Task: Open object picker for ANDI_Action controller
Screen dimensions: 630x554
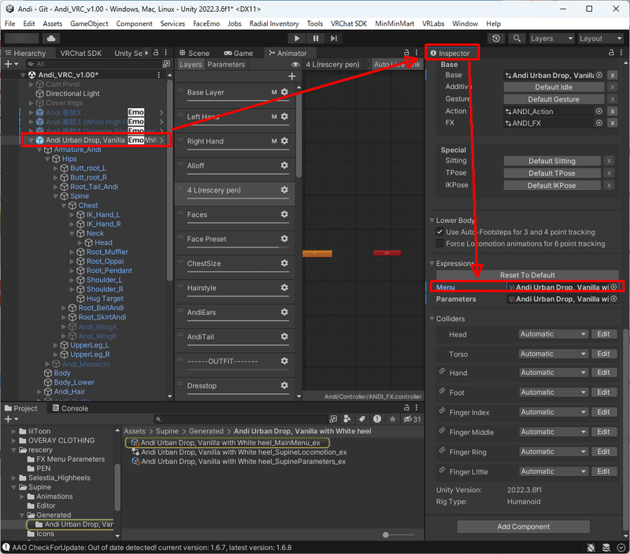Action: coord(599,111)
